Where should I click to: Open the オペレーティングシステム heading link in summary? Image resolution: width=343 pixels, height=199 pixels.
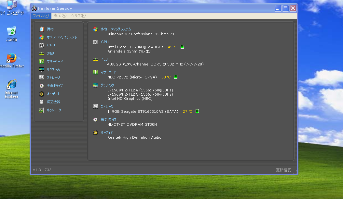point(116,29)
